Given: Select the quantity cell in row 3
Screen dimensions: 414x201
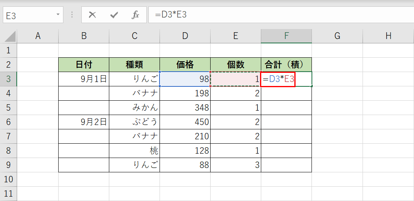Looking at the screenshot, I should click(x=236, y=79).
